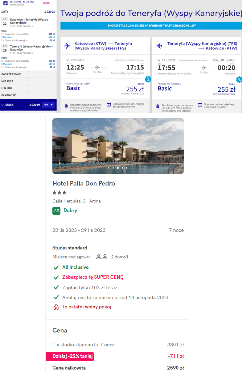Click the discount percent badge on the outbound fare

[148, 79]
